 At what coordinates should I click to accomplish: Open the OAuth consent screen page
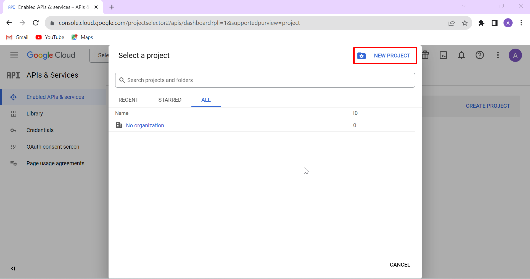(53, 147)
